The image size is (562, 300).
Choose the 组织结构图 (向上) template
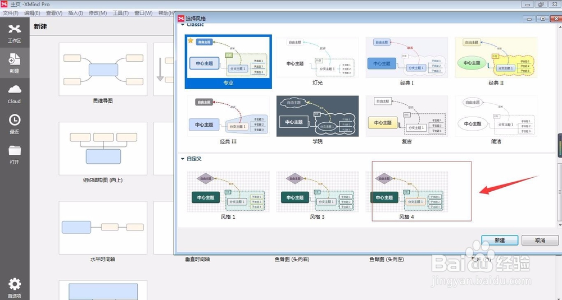tap(103, 149)
